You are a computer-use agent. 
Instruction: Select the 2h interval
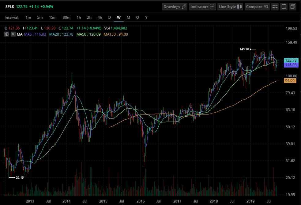coord(89,17)
